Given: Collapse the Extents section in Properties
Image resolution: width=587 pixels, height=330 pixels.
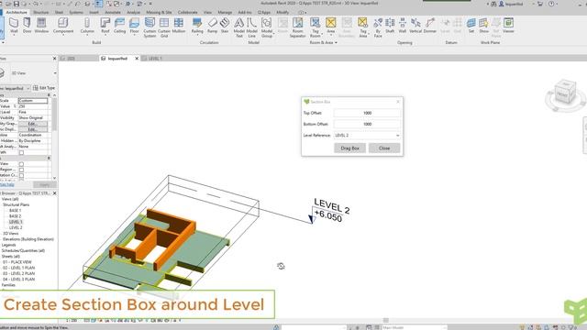Looking at the screenshot, I should pos(49,159).
